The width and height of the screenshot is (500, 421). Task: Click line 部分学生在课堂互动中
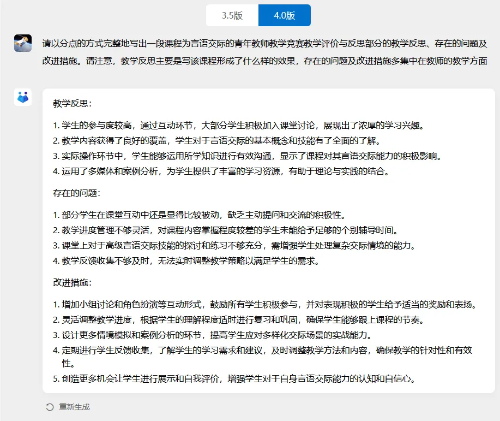click(x=200, y=215)
